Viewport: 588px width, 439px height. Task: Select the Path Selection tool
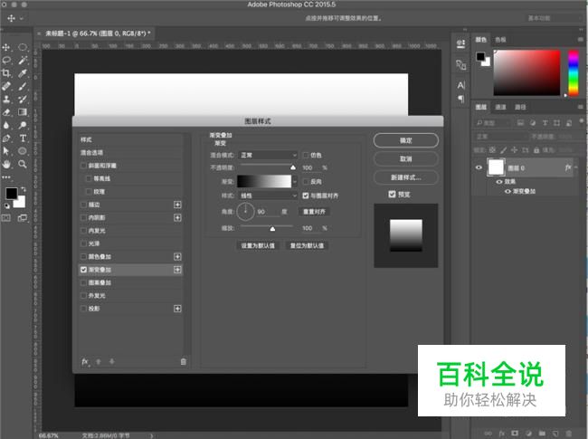point(6,151)
